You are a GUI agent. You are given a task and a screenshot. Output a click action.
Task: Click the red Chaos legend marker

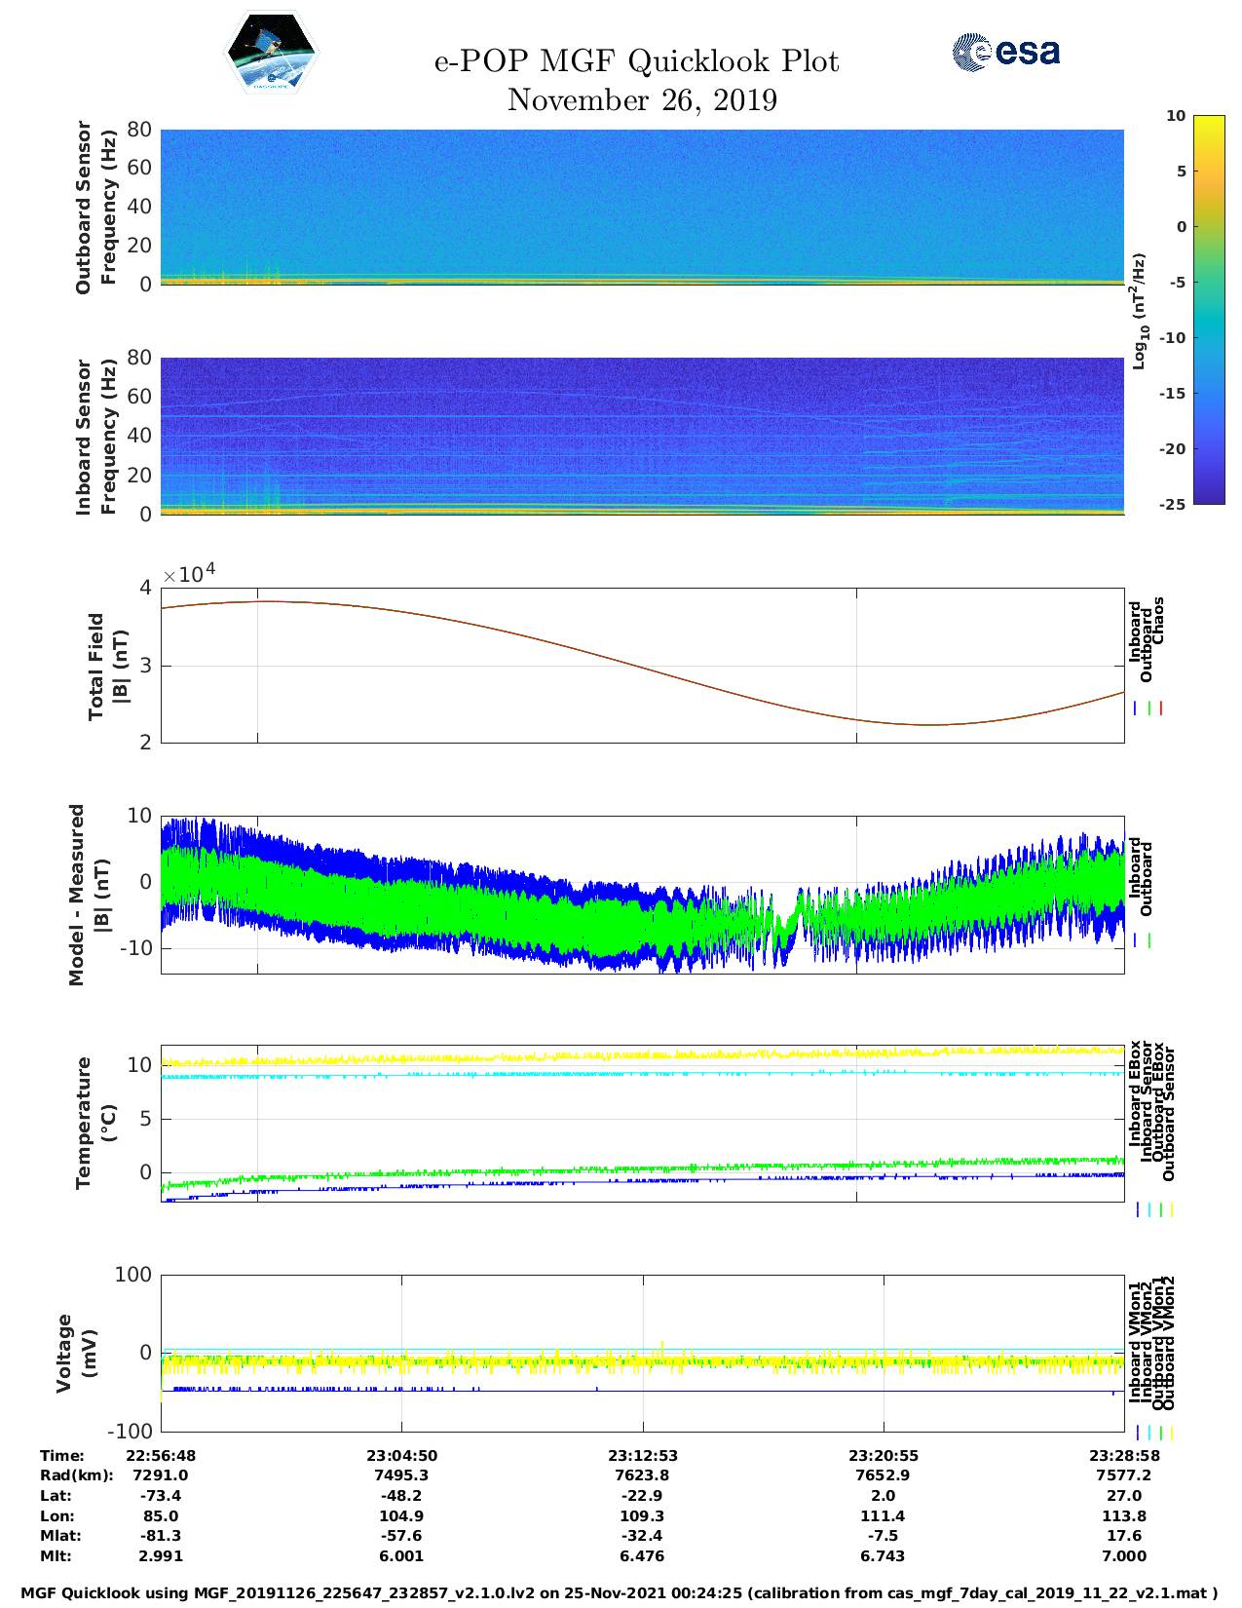pyautogui.click(x=1161, y=708)
